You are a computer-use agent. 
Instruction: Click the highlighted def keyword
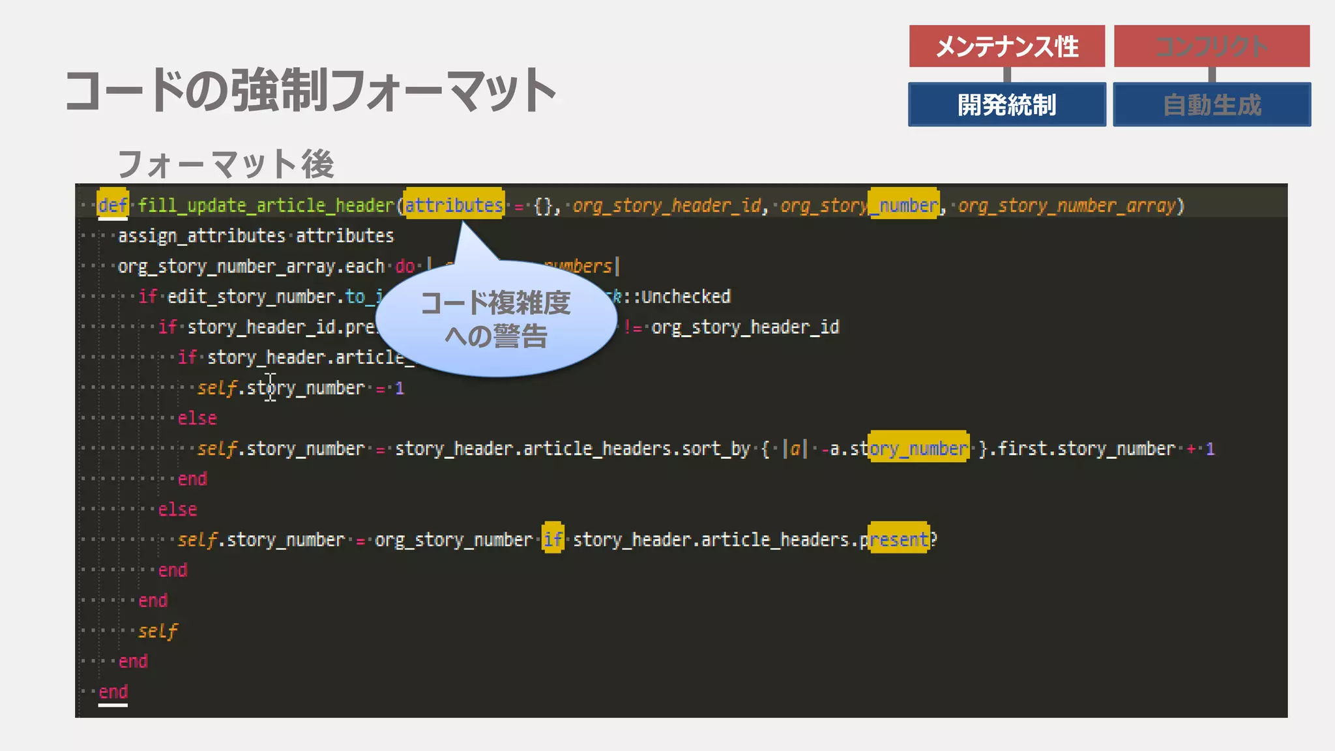point(113,205)
